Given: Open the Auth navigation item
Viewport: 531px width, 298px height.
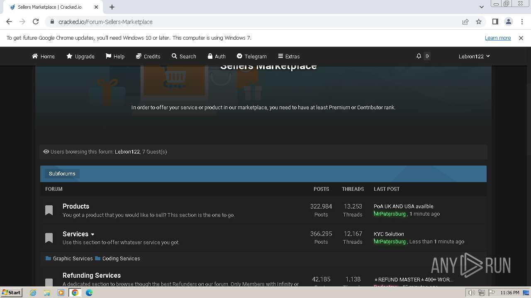Looking at the screenshot, I should click(217, 56).
